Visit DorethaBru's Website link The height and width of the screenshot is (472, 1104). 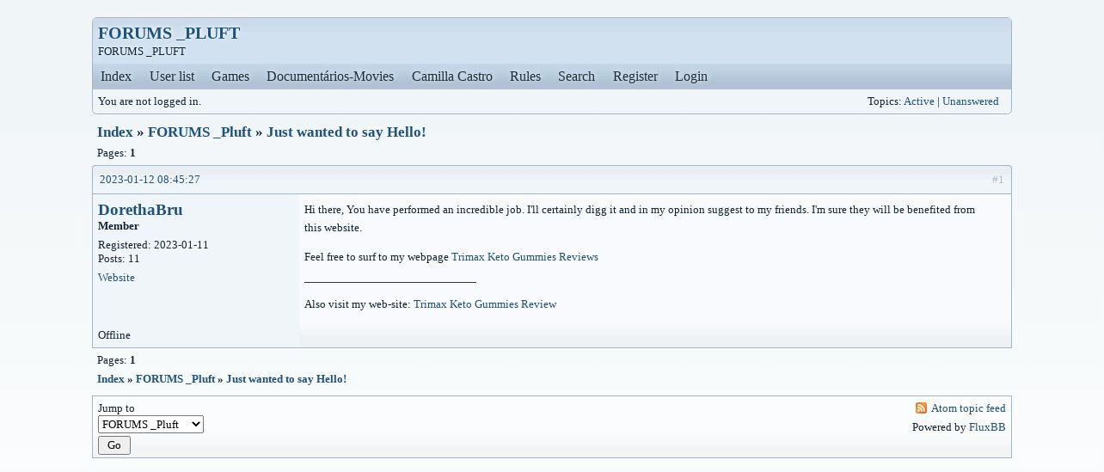(x=116, y=278)
